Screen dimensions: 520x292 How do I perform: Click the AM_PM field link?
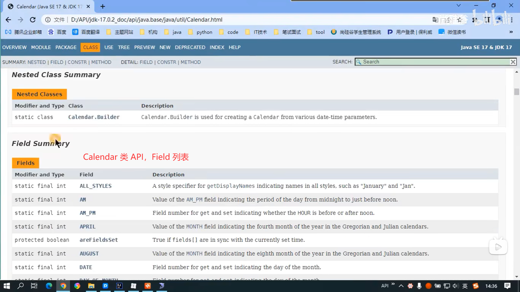(x=87, y=213)
